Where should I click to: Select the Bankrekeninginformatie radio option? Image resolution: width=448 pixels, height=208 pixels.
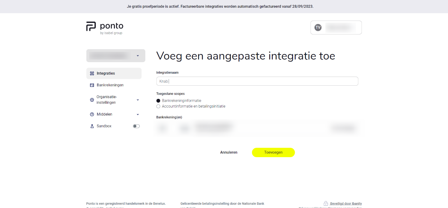(x=158, y=101)
